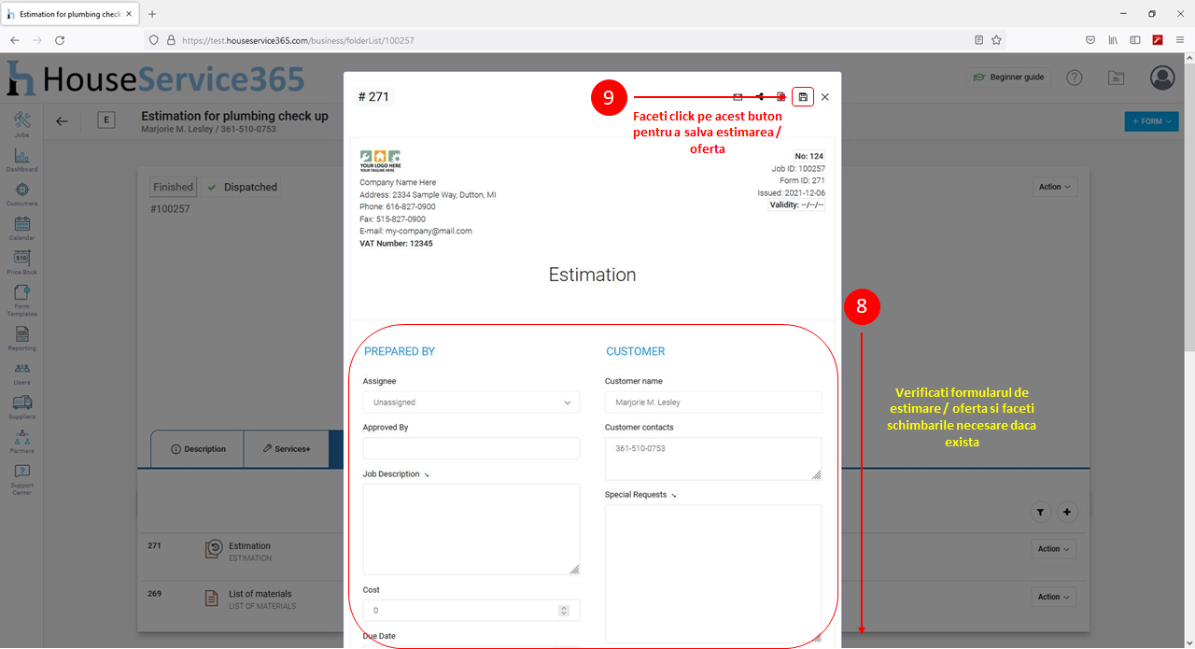Click the Customer contacts text area
1195x649 pixels.
coord(713,459)
